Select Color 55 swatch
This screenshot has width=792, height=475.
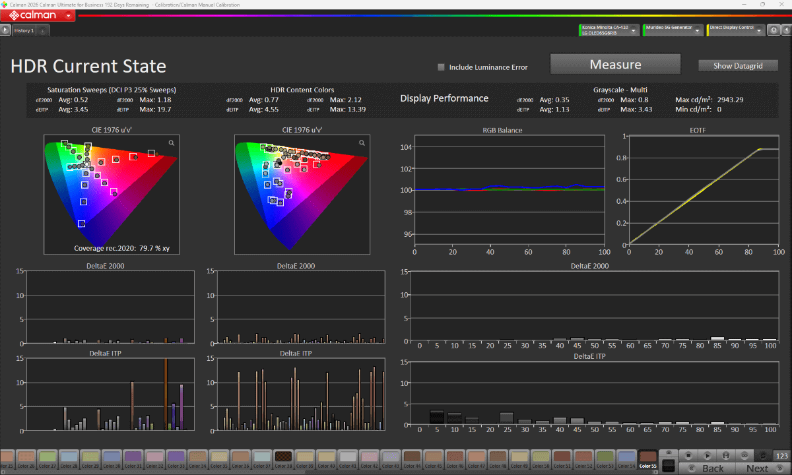point(648,460)
